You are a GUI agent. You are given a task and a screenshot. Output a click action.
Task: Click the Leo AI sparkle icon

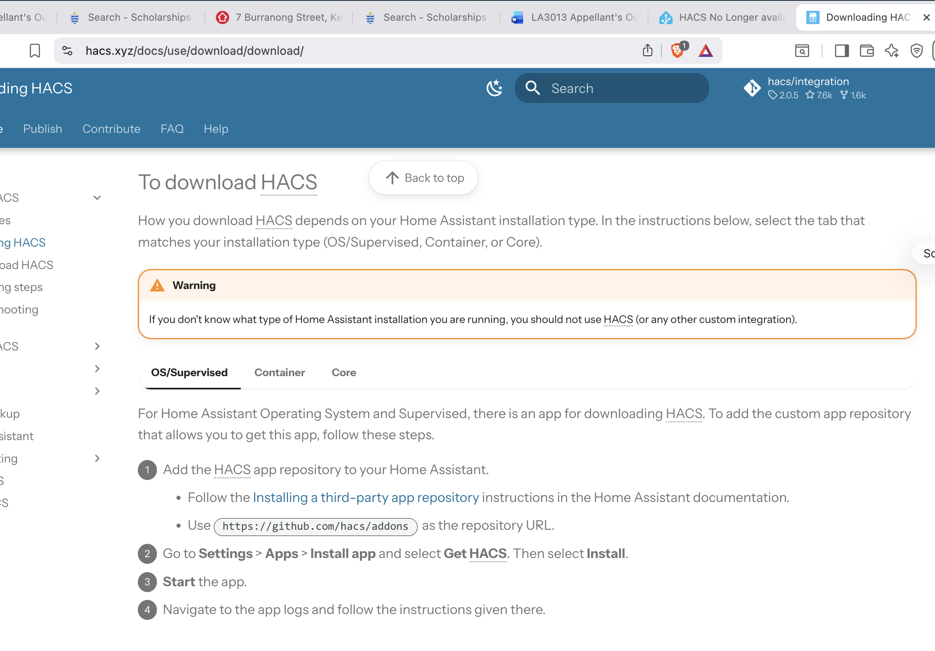coord(892,51)
